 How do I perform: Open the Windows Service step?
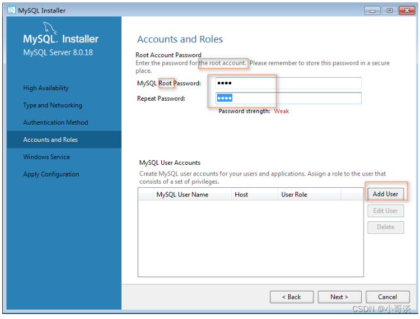point(46,157)
